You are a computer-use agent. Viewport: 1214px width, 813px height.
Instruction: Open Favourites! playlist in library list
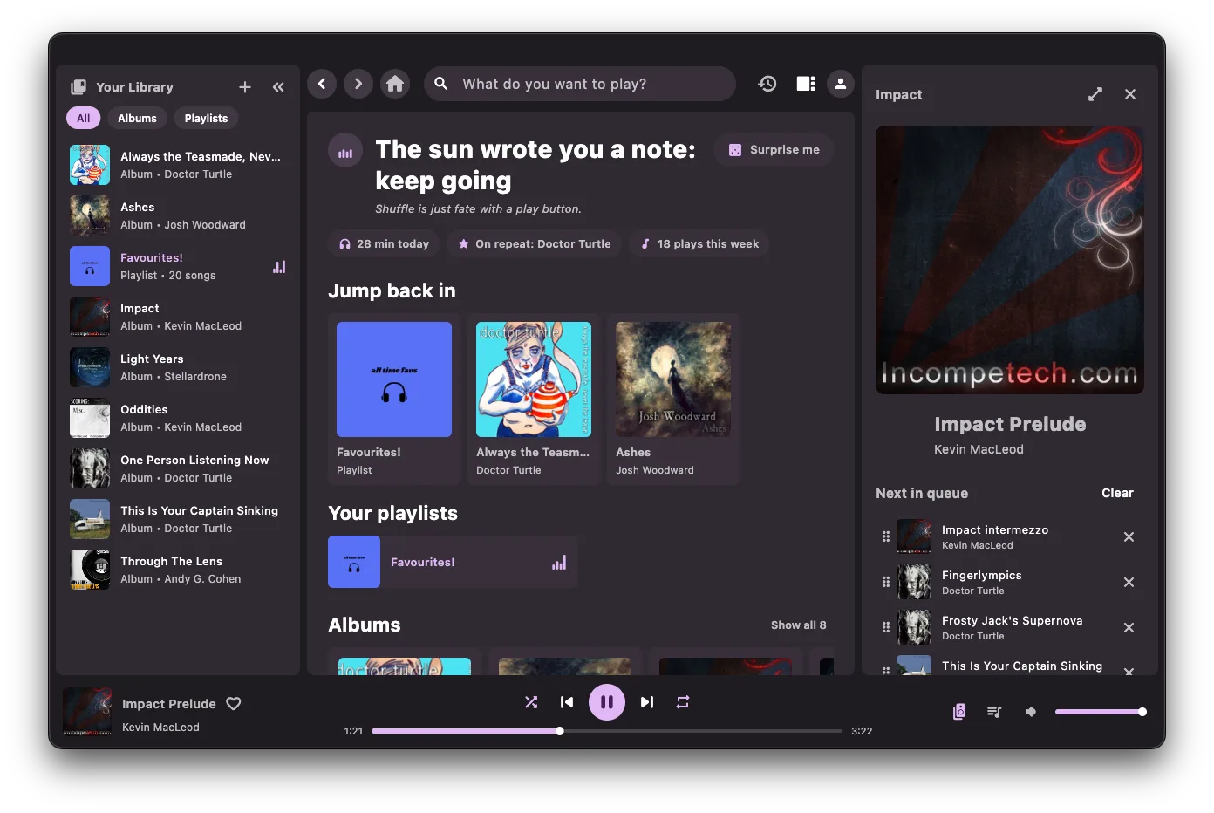click(x=178, y=266)
